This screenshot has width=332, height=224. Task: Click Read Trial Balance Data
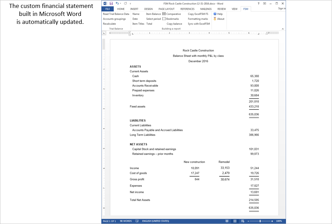coord(116,14)
